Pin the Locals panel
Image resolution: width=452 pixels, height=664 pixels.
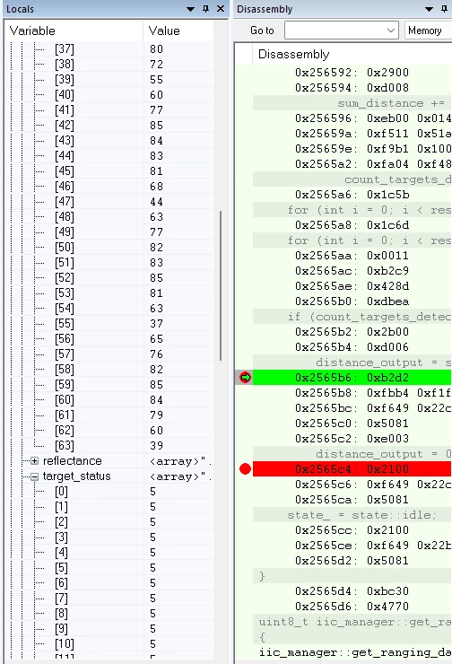205,8
